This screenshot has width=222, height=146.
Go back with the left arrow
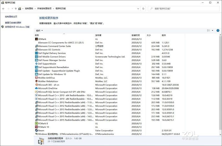pyautogui.click(x=3, y=9)
